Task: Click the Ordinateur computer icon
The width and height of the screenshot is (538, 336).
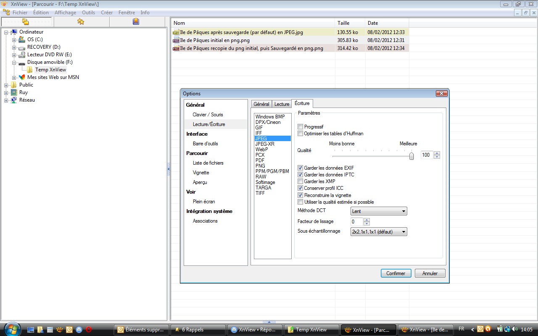Action: [x=14, y=32]
